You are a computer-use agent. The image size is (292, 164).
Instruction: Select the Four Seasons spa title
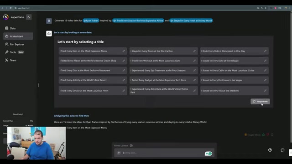point(163,71)
